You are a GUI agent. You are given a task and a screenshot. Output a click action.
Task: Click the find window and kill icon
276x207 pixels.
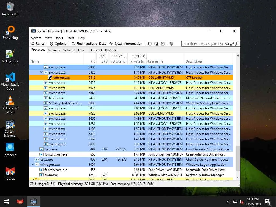pyautogui.click(x=163, y=44)
